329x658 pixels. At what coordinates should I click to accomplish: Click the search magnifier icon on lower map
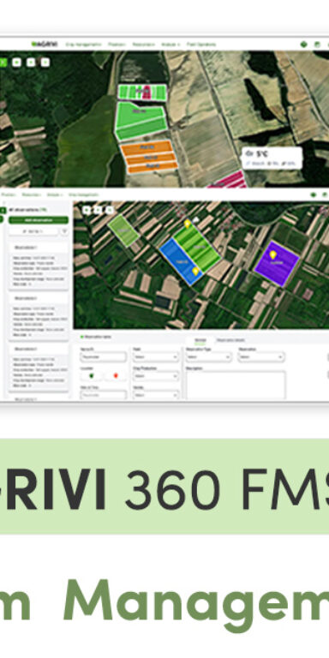coord(110,210)
